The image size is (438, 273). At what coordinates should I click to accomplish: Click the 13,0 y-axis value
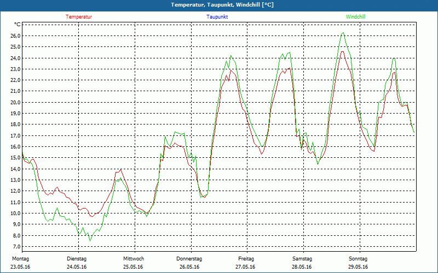coord(16,180)
